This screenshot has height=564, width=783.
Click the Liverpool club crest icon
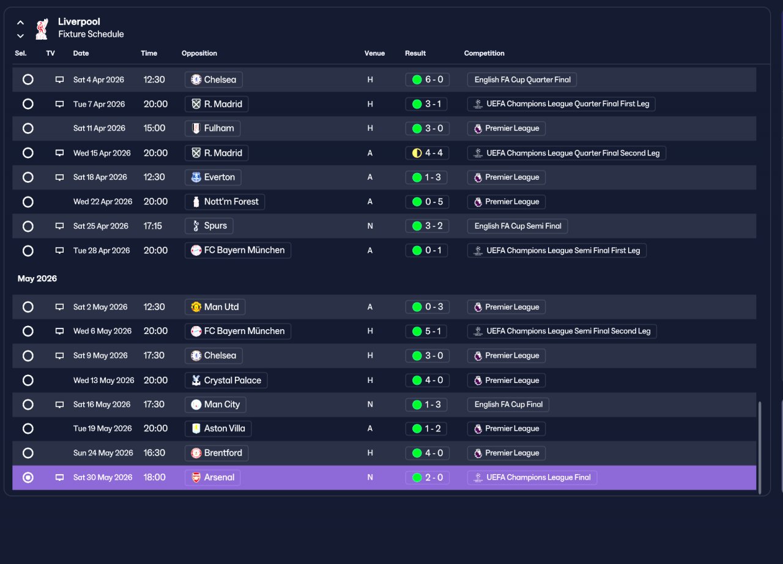[42, 28]
